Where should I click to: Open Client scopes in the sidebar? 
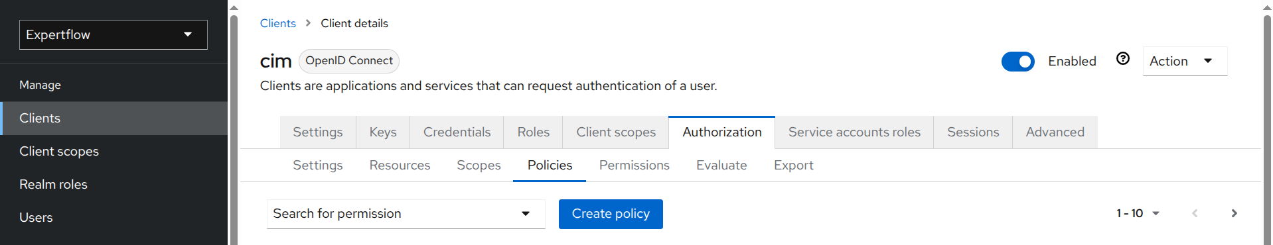pos(113,151)
